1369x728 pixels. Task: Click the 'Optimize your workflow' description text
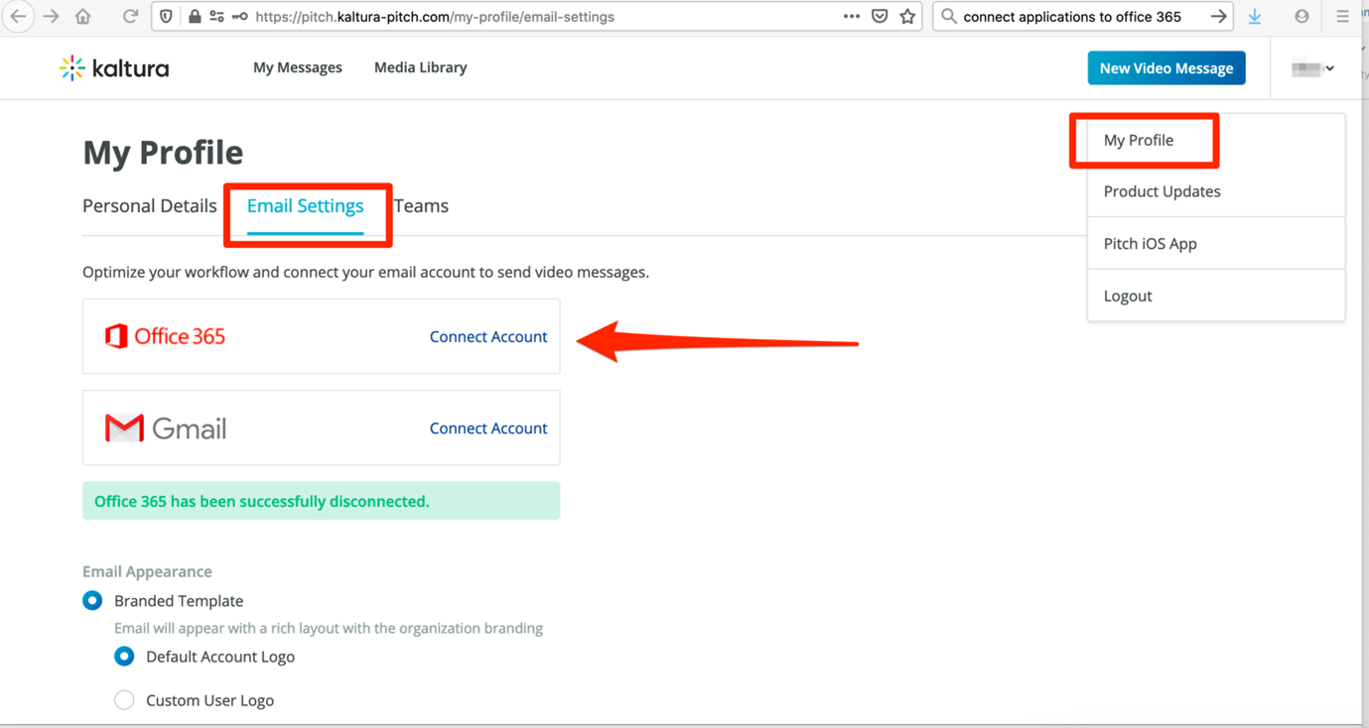point(365,272)
